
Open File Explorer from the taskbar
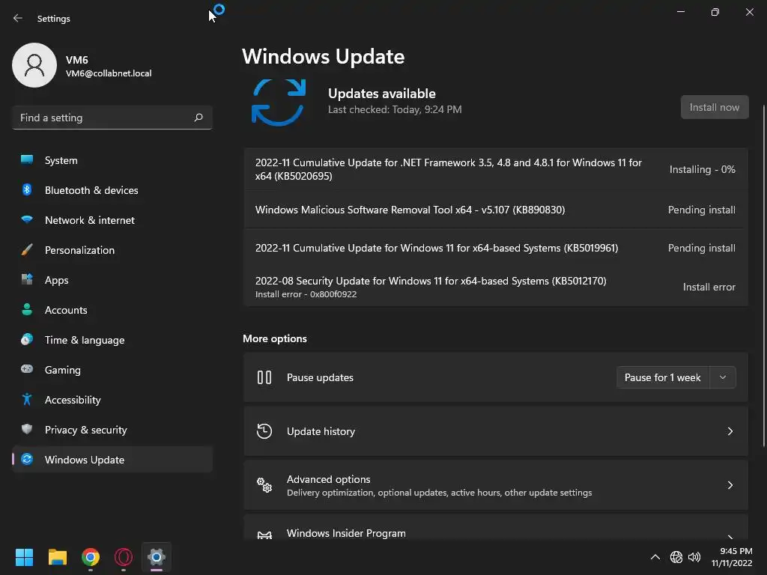pyautogui.click(x=58, y=557)
